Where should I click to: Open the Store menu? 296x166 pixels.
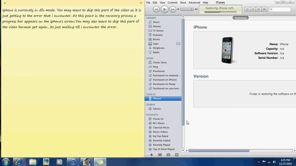tap(183, 2)
